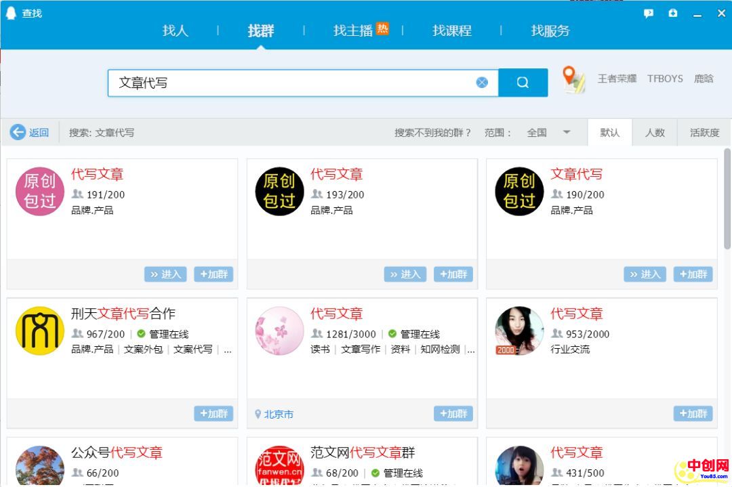Switch to the 找人 tab
The height and width of the screenshot is (487, 732).
(x=175, y=30)
